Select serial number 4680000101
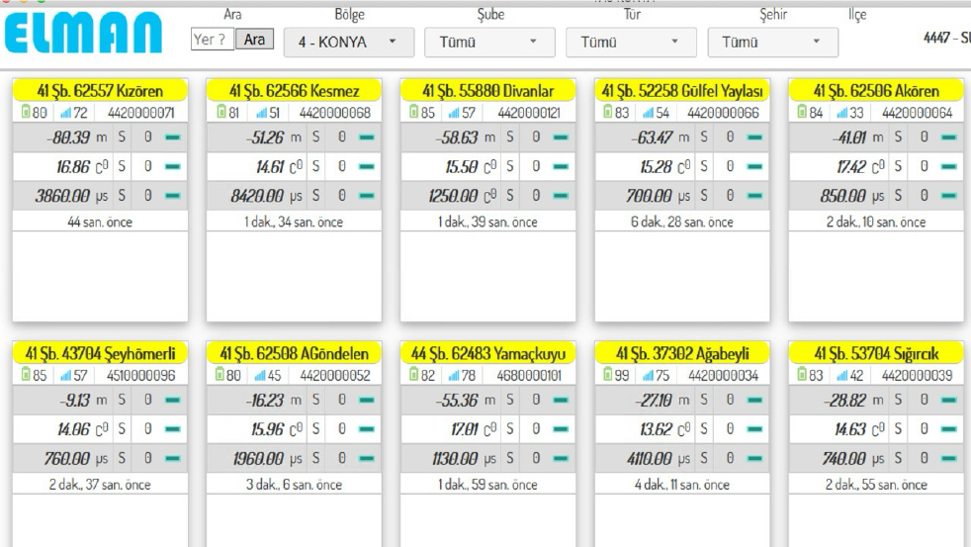The width and height of the screenshot is (971, 547). coord(529,376)
